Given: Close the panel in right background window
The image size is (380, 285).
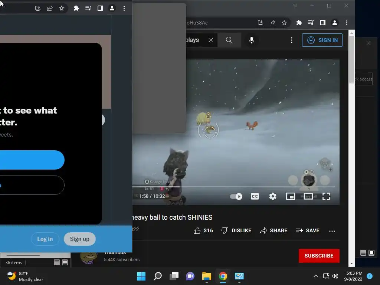Looking at the screenshot, I should click(368, 43).
